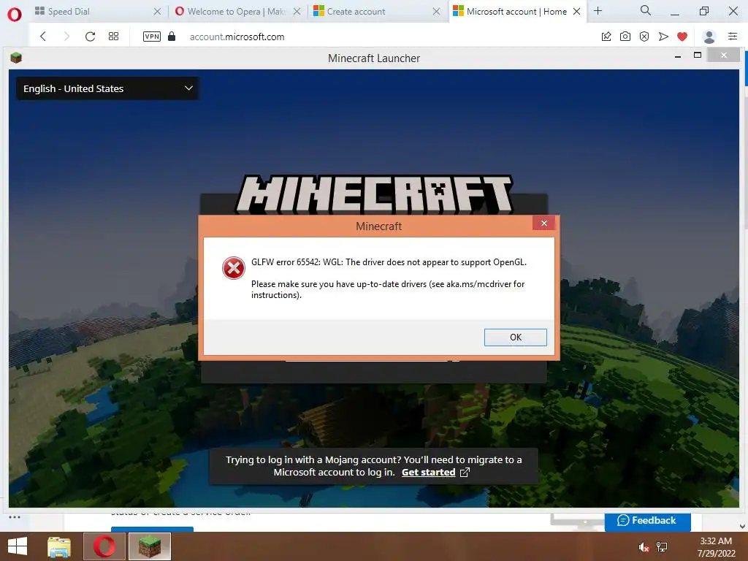Click the muted volume tray icon

click(x=644, y=547)
